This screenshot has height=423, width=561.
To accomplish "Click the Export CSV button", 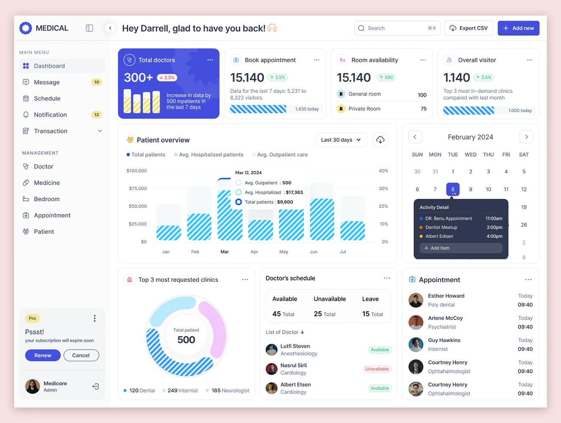I will click(x=468, y=28).
